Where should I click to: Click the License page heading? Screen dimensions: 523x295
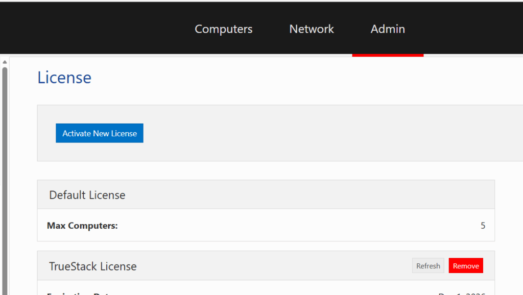pos(64,78)
